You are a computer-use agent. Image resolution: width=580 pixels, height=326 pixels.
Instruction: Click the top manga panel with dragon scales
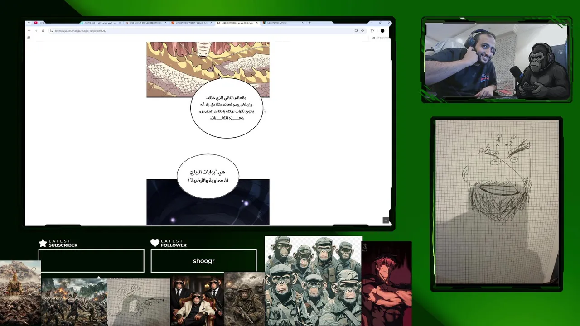point(208,69)
